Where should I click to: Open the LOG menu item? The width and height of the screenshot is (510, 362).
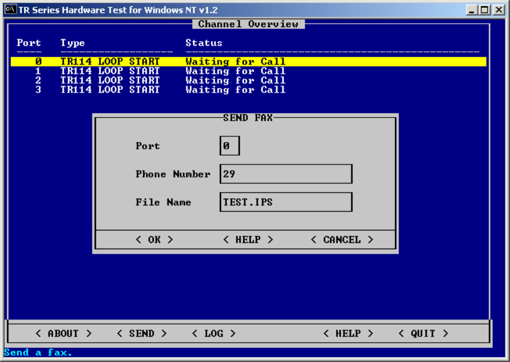pos(214,333)
